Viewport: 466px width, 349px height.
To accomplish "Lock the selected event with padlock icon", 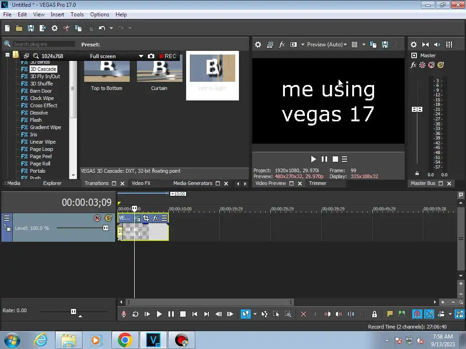I will [x=375, y=314].
